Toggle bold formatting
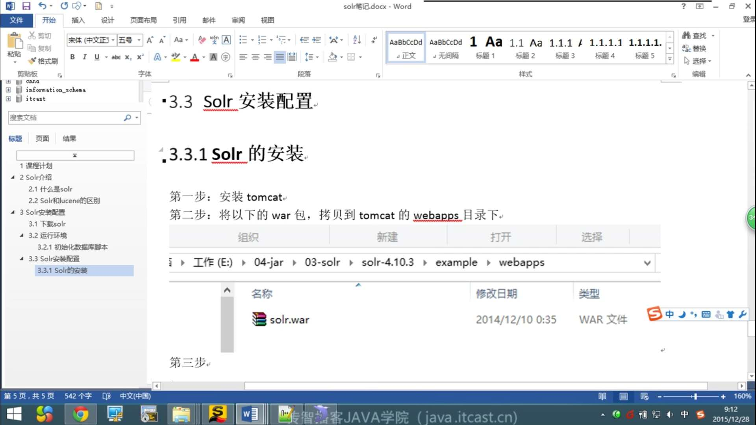 [x=72, y=57]
